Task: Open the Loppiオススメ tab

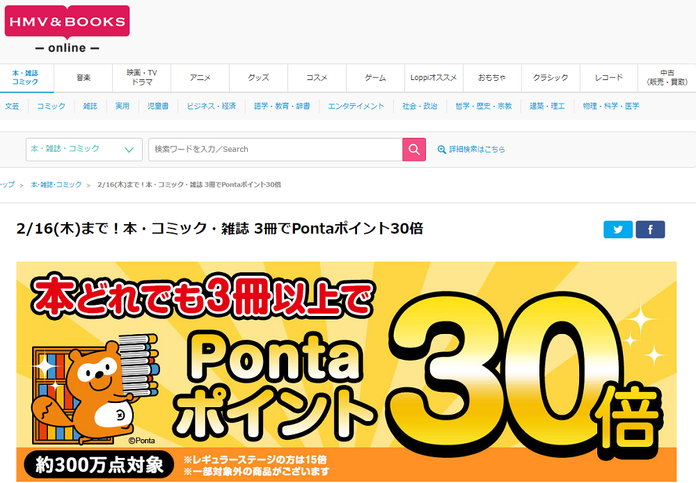Action: pyautogui.click(x=434, y=78)
